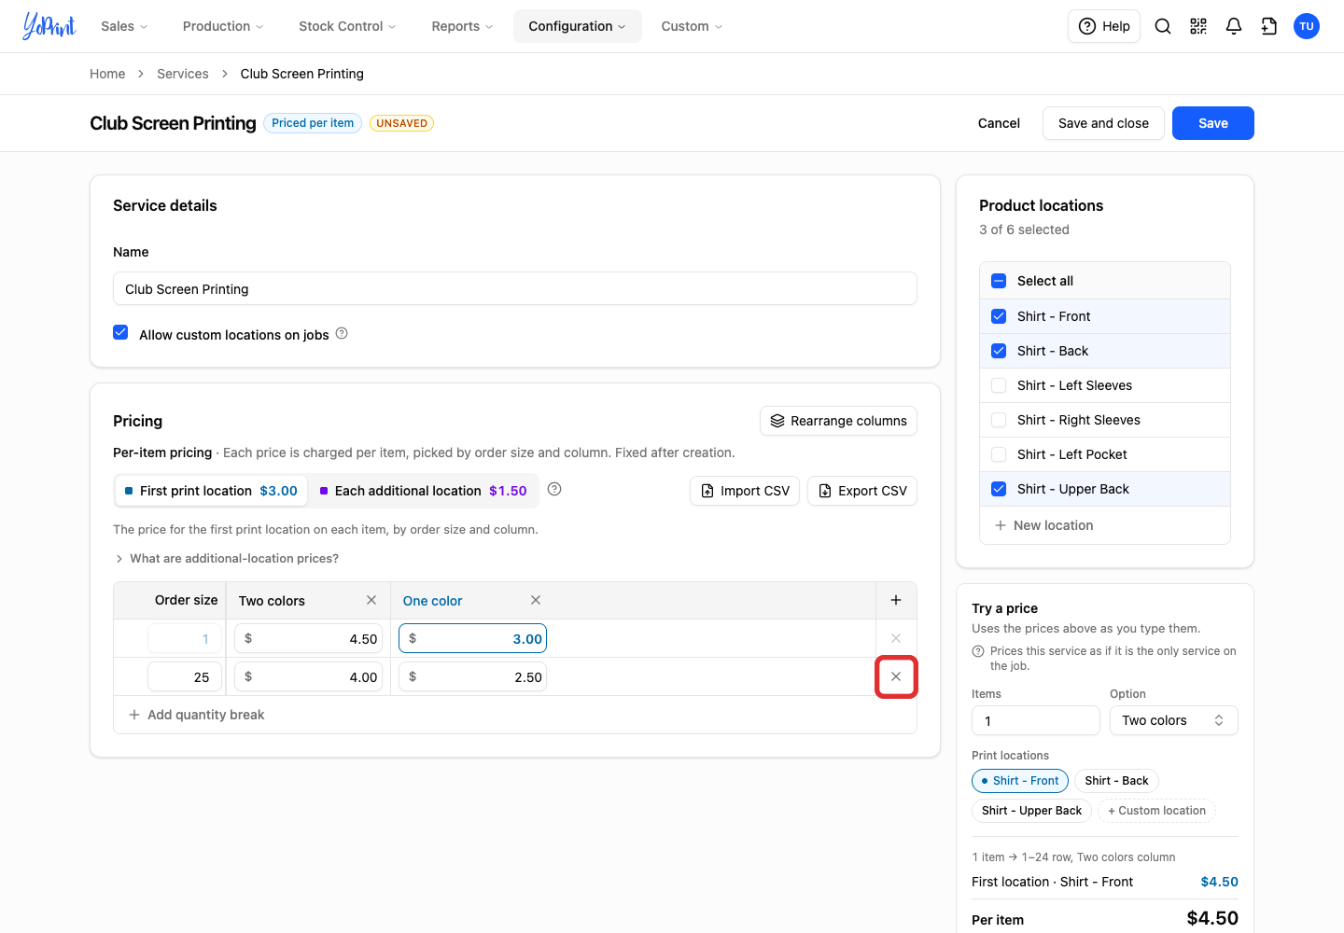Click help icon beside custom locations
Viewport: 1344px width, 933px height.
[342, 333]
